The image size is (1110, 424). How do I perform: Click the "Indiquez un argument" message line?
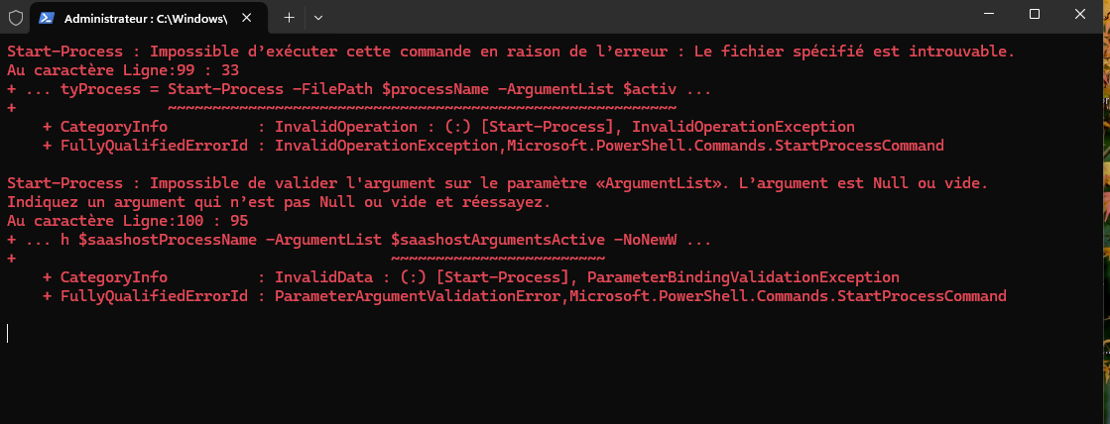coord(278,202)
